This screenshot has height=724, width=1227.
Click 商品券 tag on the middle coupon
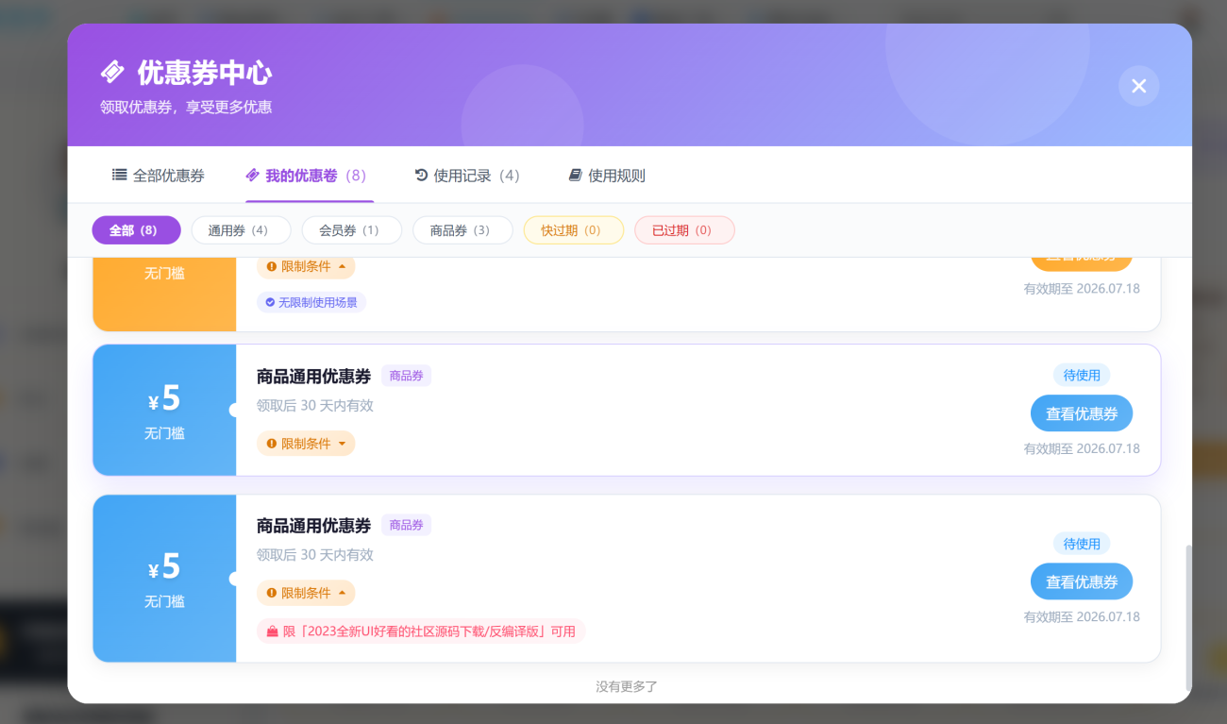click(406, 376)
